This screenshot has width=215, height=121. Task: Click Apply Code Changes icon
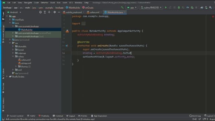click(175, 7)
